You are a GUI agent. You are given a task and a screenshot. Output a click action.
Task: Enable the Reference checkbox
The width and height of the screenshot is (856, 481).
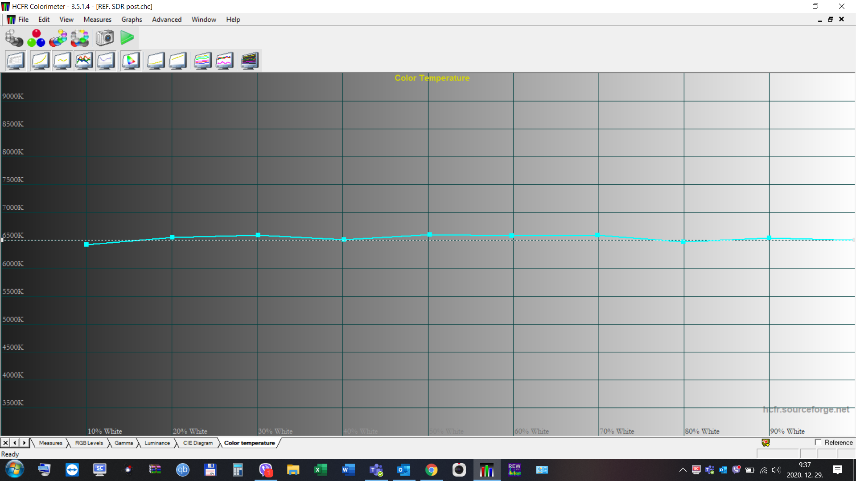(x=819, y=442)
